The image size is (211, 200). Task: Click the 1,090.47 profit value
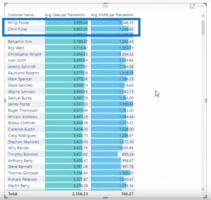pos(126,179)
